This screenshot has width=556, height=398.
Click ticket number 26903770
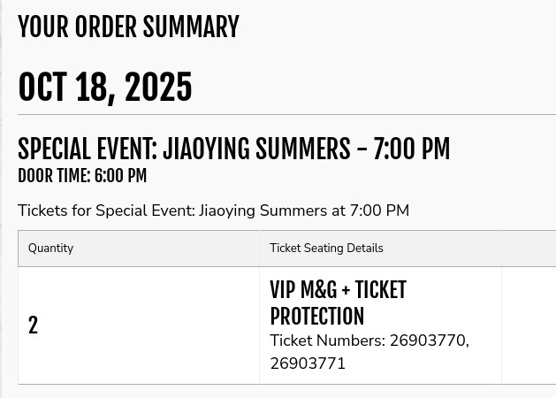[x=428, y=341]
